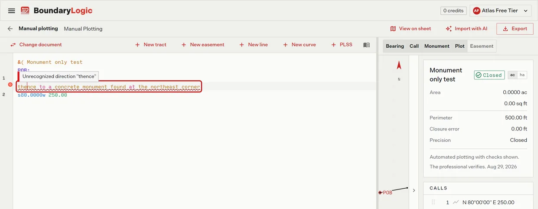Click the AF account avatar
Screen dimensions: 538x209
coord(477,11)
